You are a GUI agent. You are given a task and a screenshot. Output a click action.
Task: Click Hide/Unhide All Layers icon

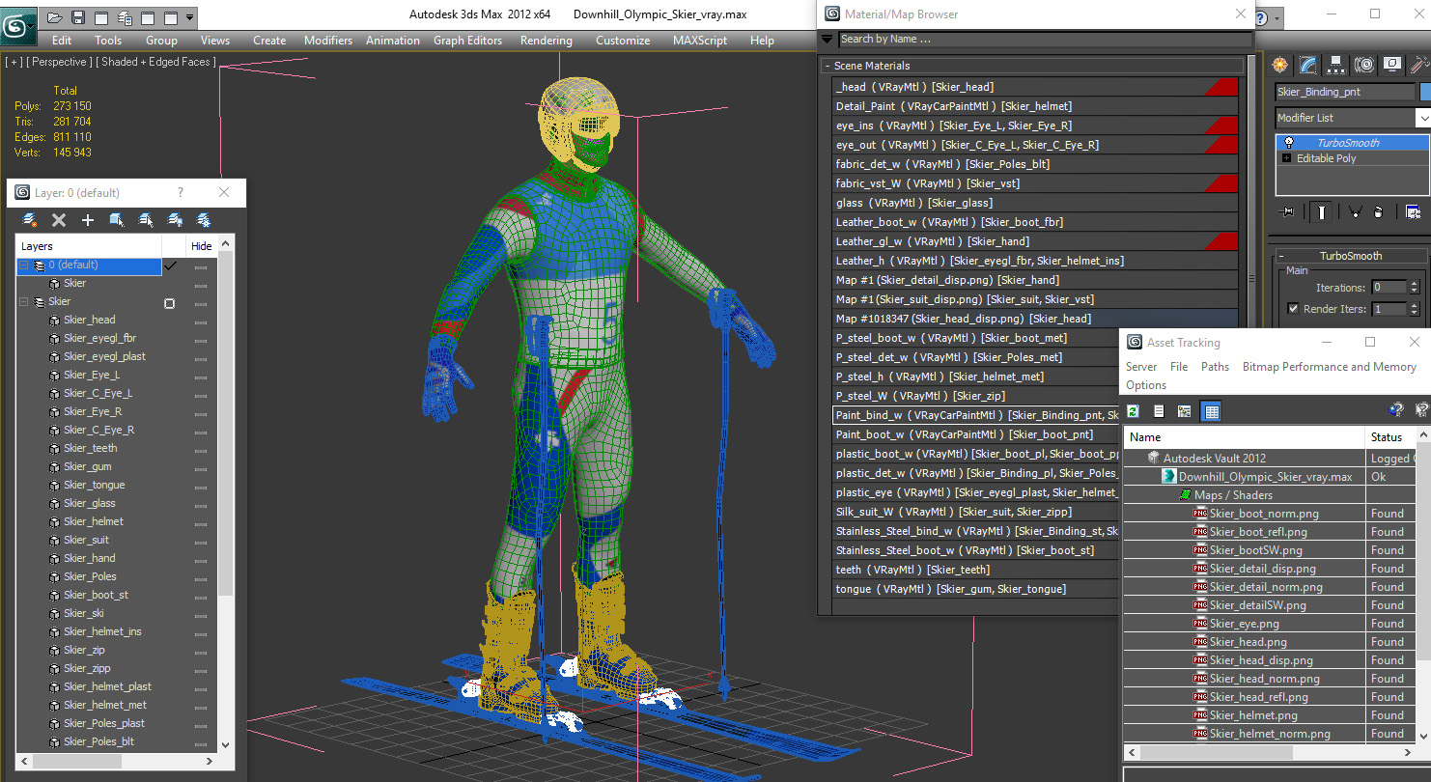[175, 220]
